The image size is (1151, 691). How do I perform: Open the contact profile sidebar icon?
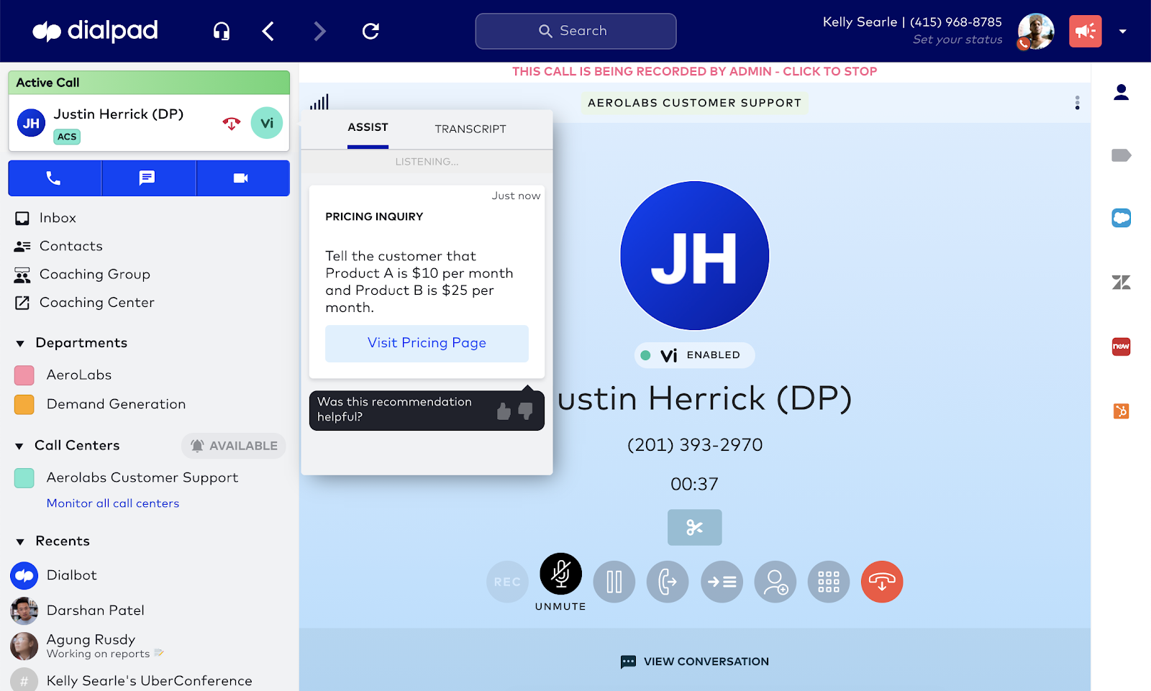[x=1121, y=92]
